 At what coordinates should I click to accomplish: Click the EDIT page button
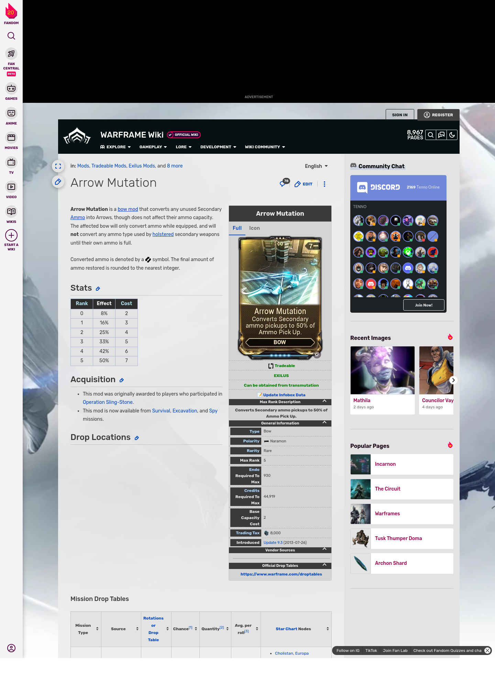304,184
